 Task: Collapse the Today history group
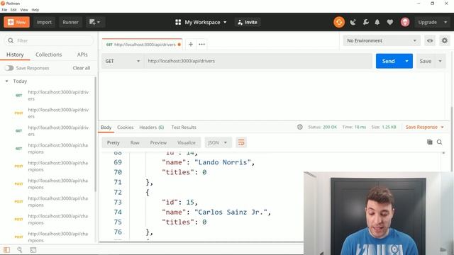(x=6, y=81)
